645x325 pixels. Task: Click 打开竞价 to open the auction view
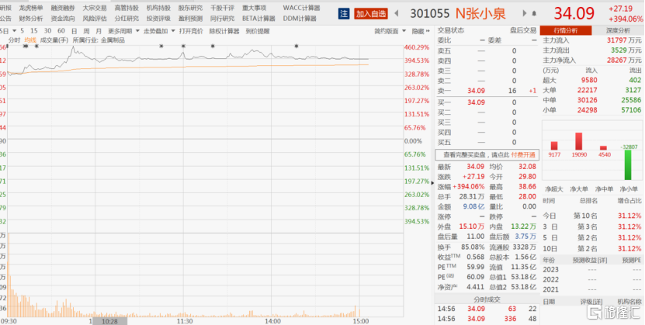pyautogui.click(x=191, y=31)
